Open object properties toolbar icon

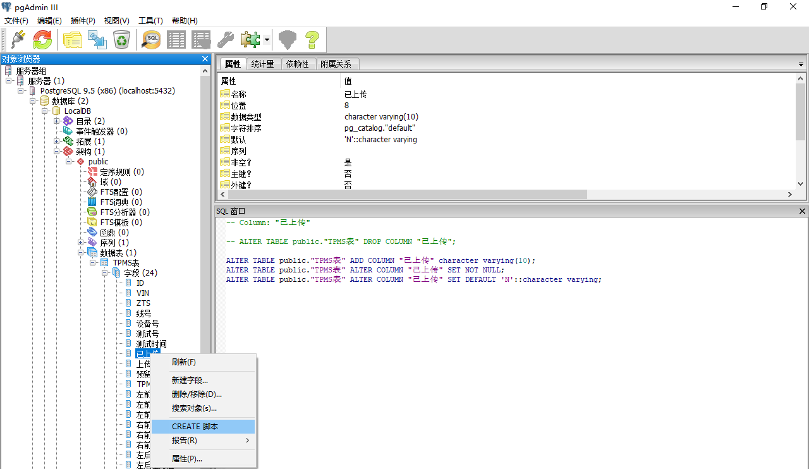click(72, 40)
